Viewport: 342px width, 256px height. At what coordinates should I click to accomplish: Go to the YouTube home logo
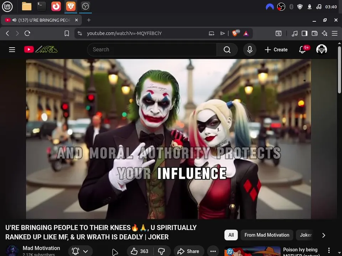coord(41,49)
